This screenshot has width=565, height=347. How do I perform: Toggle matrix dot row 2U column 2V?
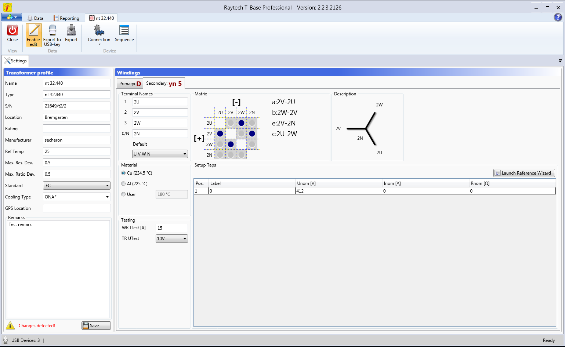231,123
